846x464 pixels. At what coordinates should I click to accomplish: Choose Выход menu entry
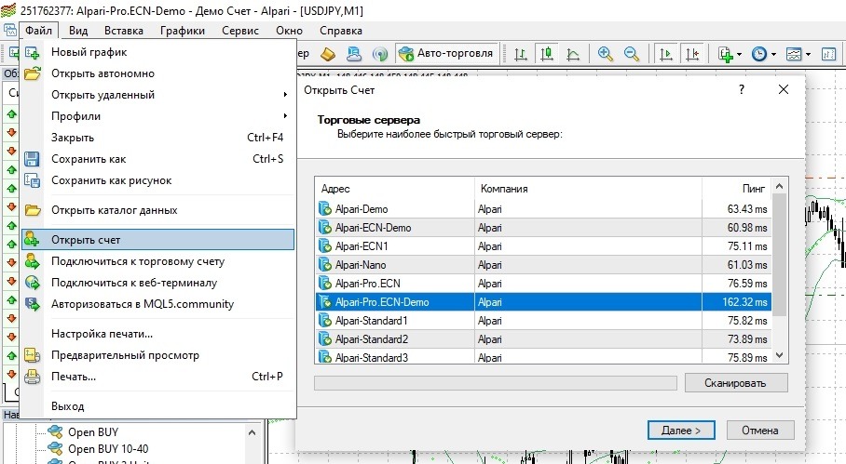[158, 406]
